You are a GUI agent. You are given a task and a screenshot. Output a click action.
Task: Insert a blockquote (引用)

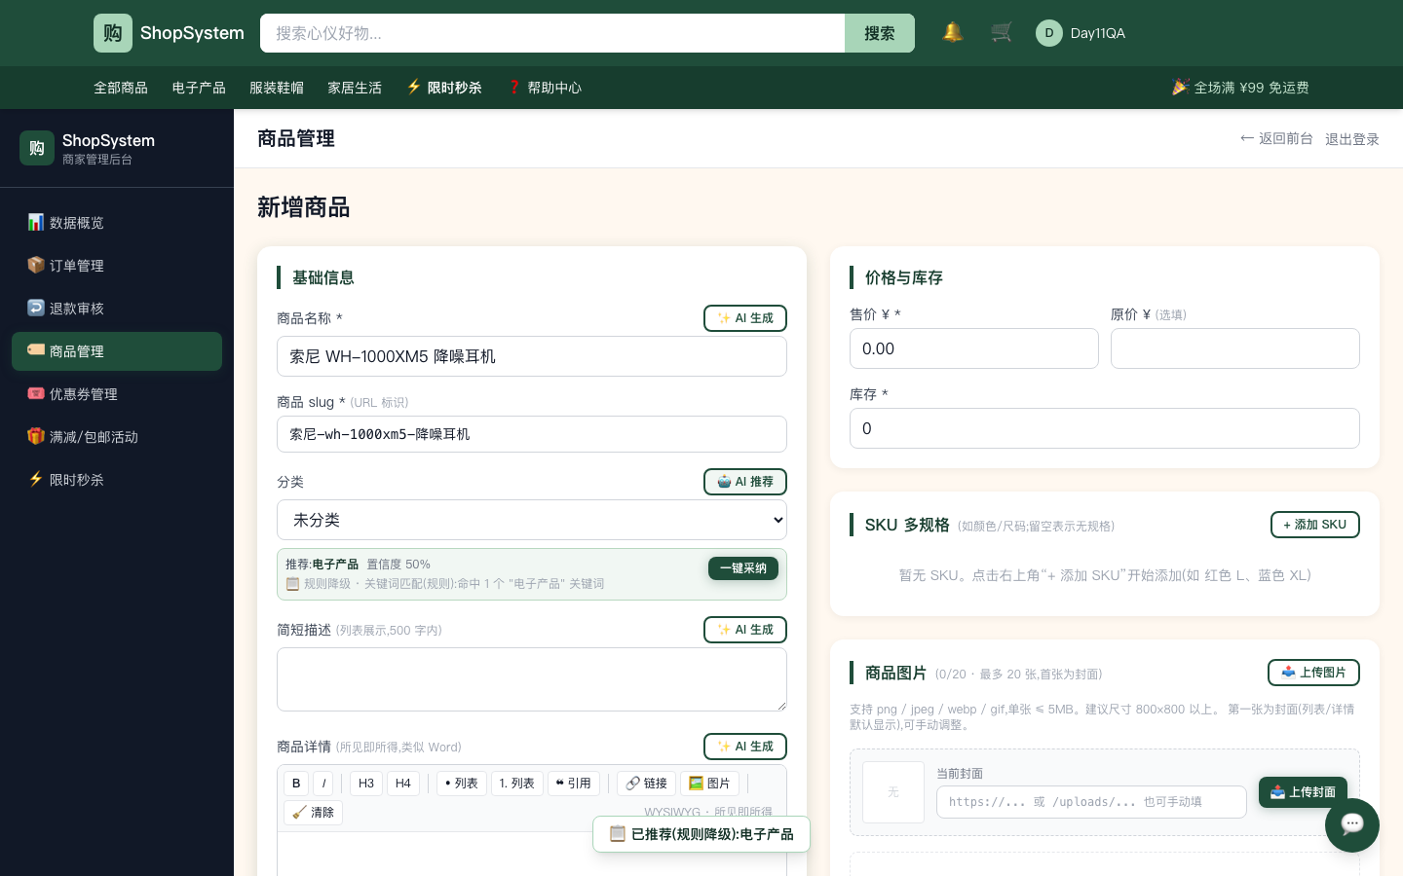pyautogui.click(x=574, y=784)
